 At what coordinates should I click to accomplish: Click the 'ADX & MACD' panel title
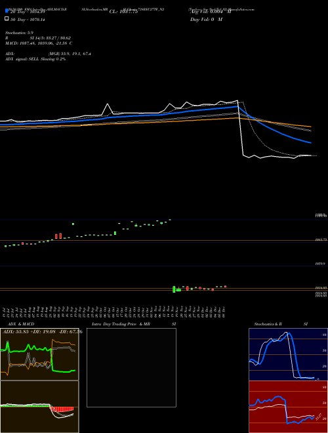pyautogui.click(x=21, y=324)
